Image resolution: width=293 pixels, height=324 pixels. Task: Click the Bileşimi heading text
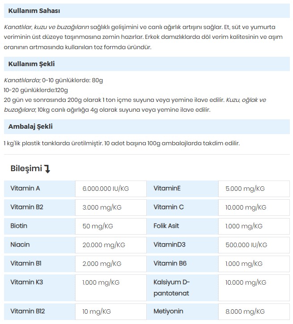point(25,168)
